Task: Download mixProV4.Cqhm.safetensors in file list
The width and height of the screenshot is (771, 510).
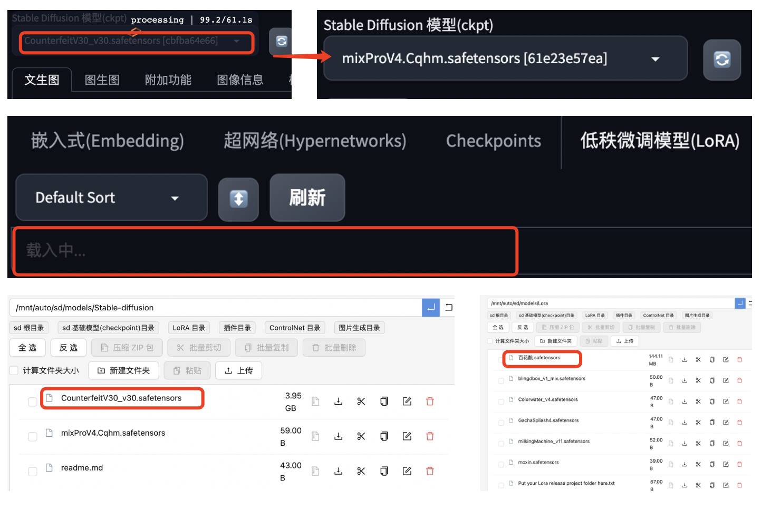Action: 339,436
